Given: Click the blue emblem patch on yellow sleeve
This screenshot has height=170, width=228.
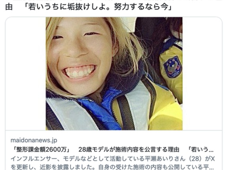Looking at the screenshot, I should pyautogui.click(x=173, y=67).
